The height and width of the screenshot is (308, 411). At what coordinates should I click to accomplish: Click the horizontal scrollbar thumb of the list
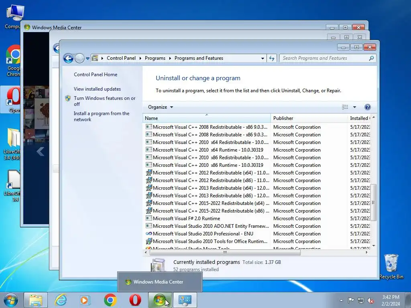tap(225, 252)
